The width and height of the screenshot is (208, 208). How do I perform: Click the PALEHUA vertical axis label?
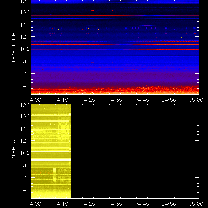(14, 151)
